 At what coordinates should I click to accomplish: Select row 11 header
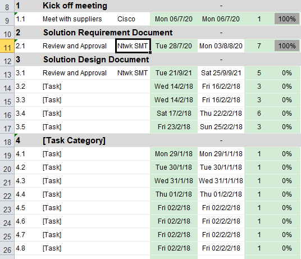pos(7,46)
